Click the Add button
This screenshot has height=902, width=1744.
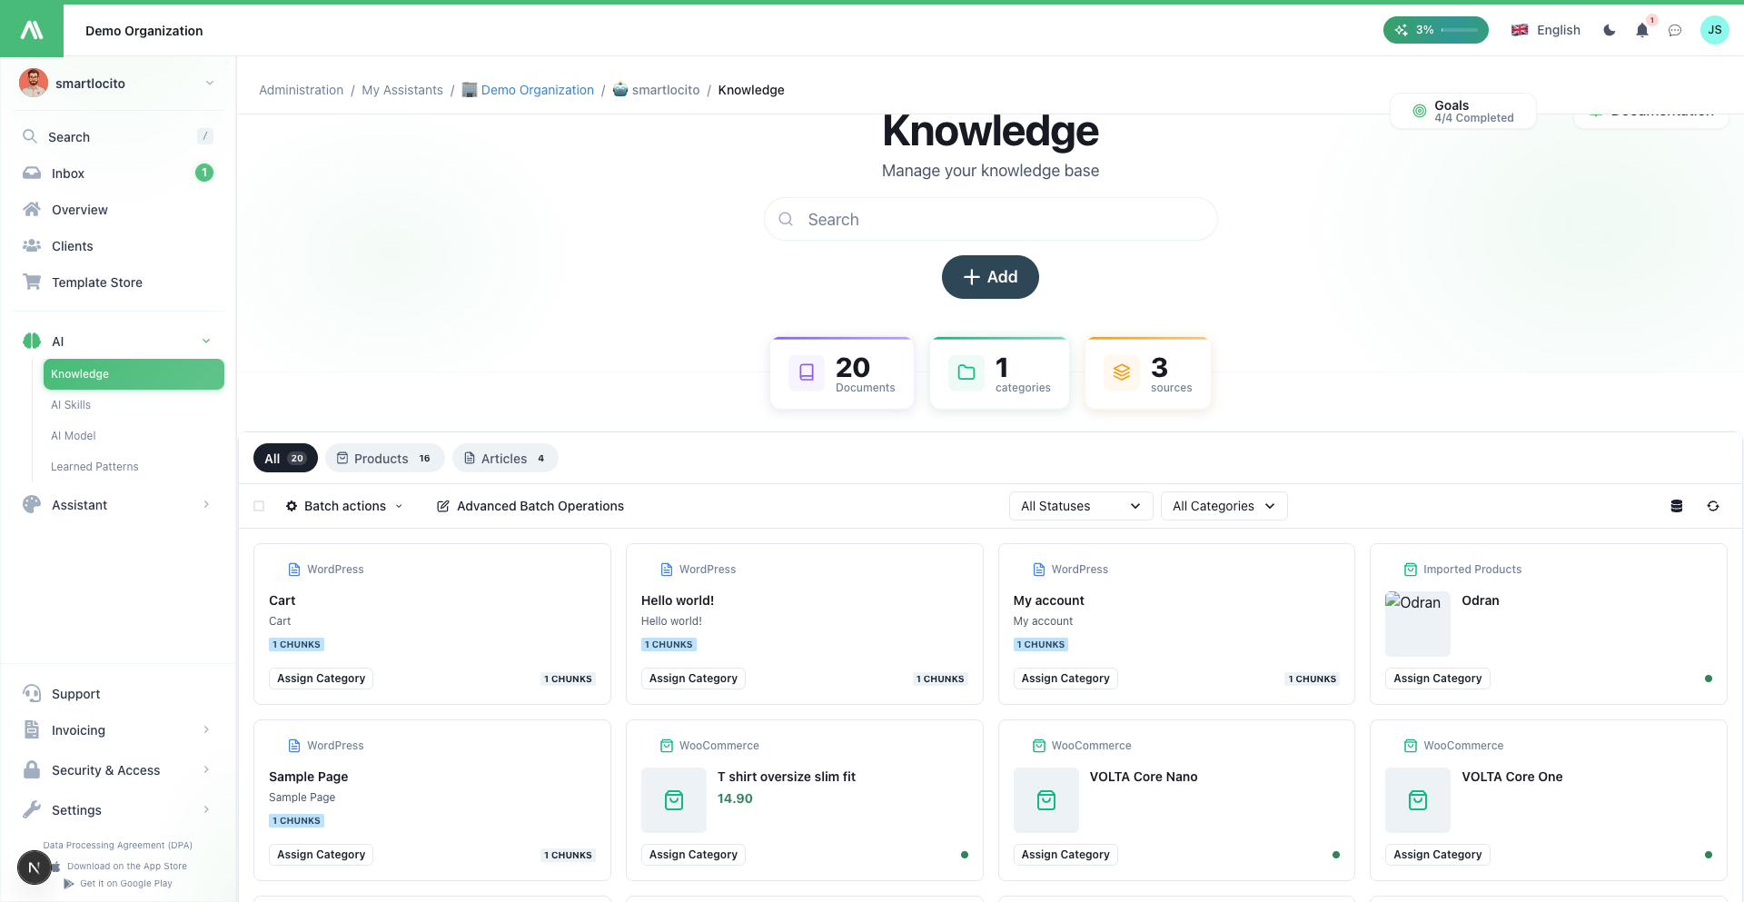pos(990,277)
